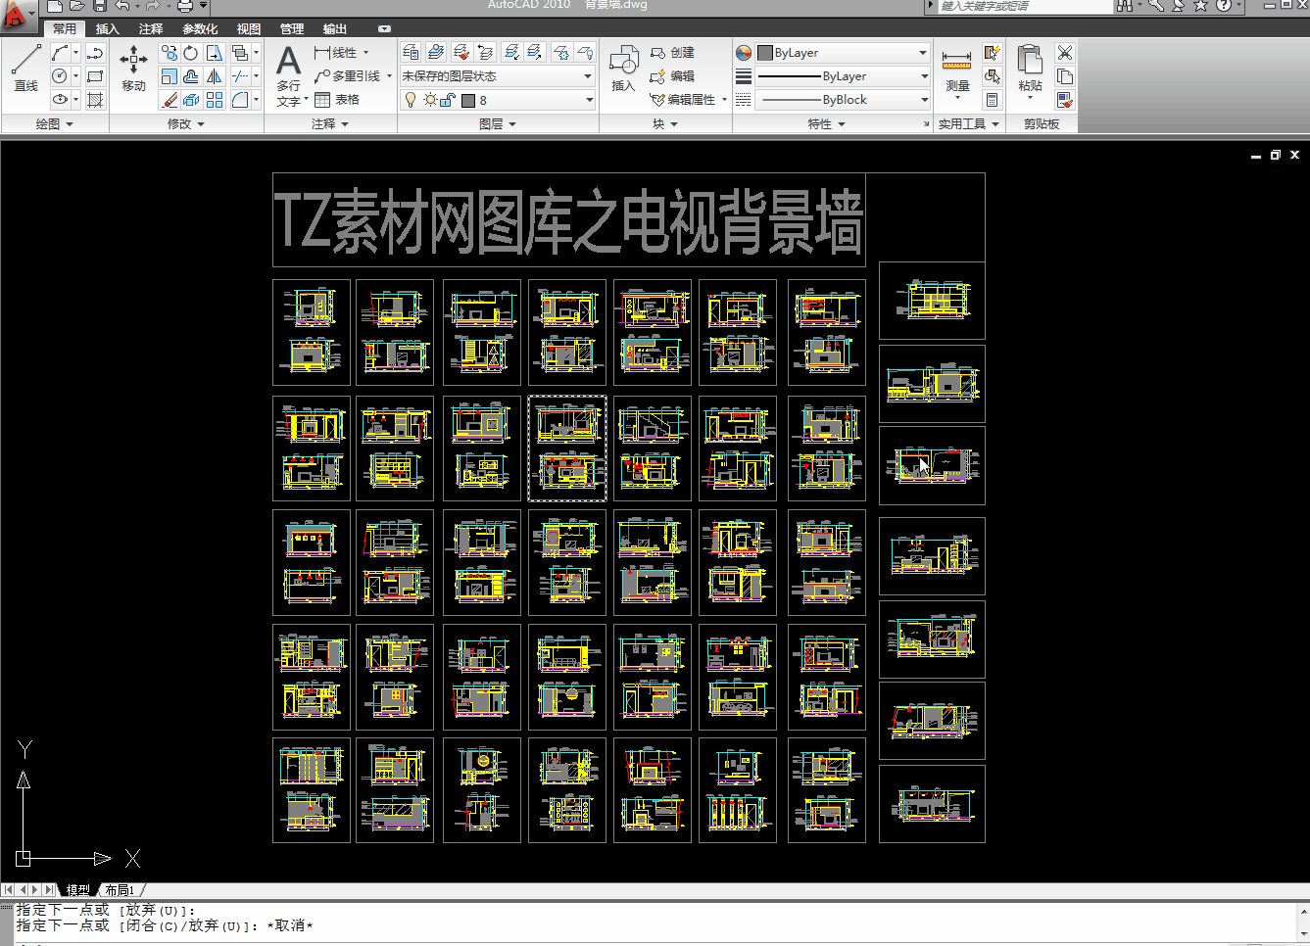This screenshot has height=946, width=1310.
Task: Toggle layer freeze sun icon
Action: [x=430, y=100]
